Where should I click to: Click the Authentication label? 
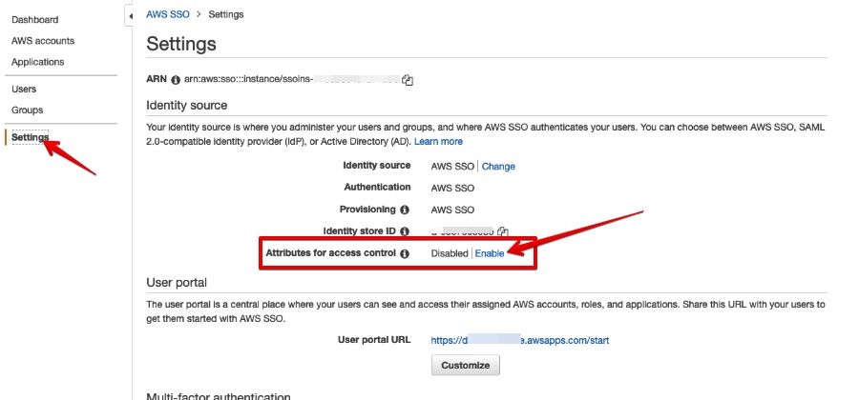[x=377, y=187]
